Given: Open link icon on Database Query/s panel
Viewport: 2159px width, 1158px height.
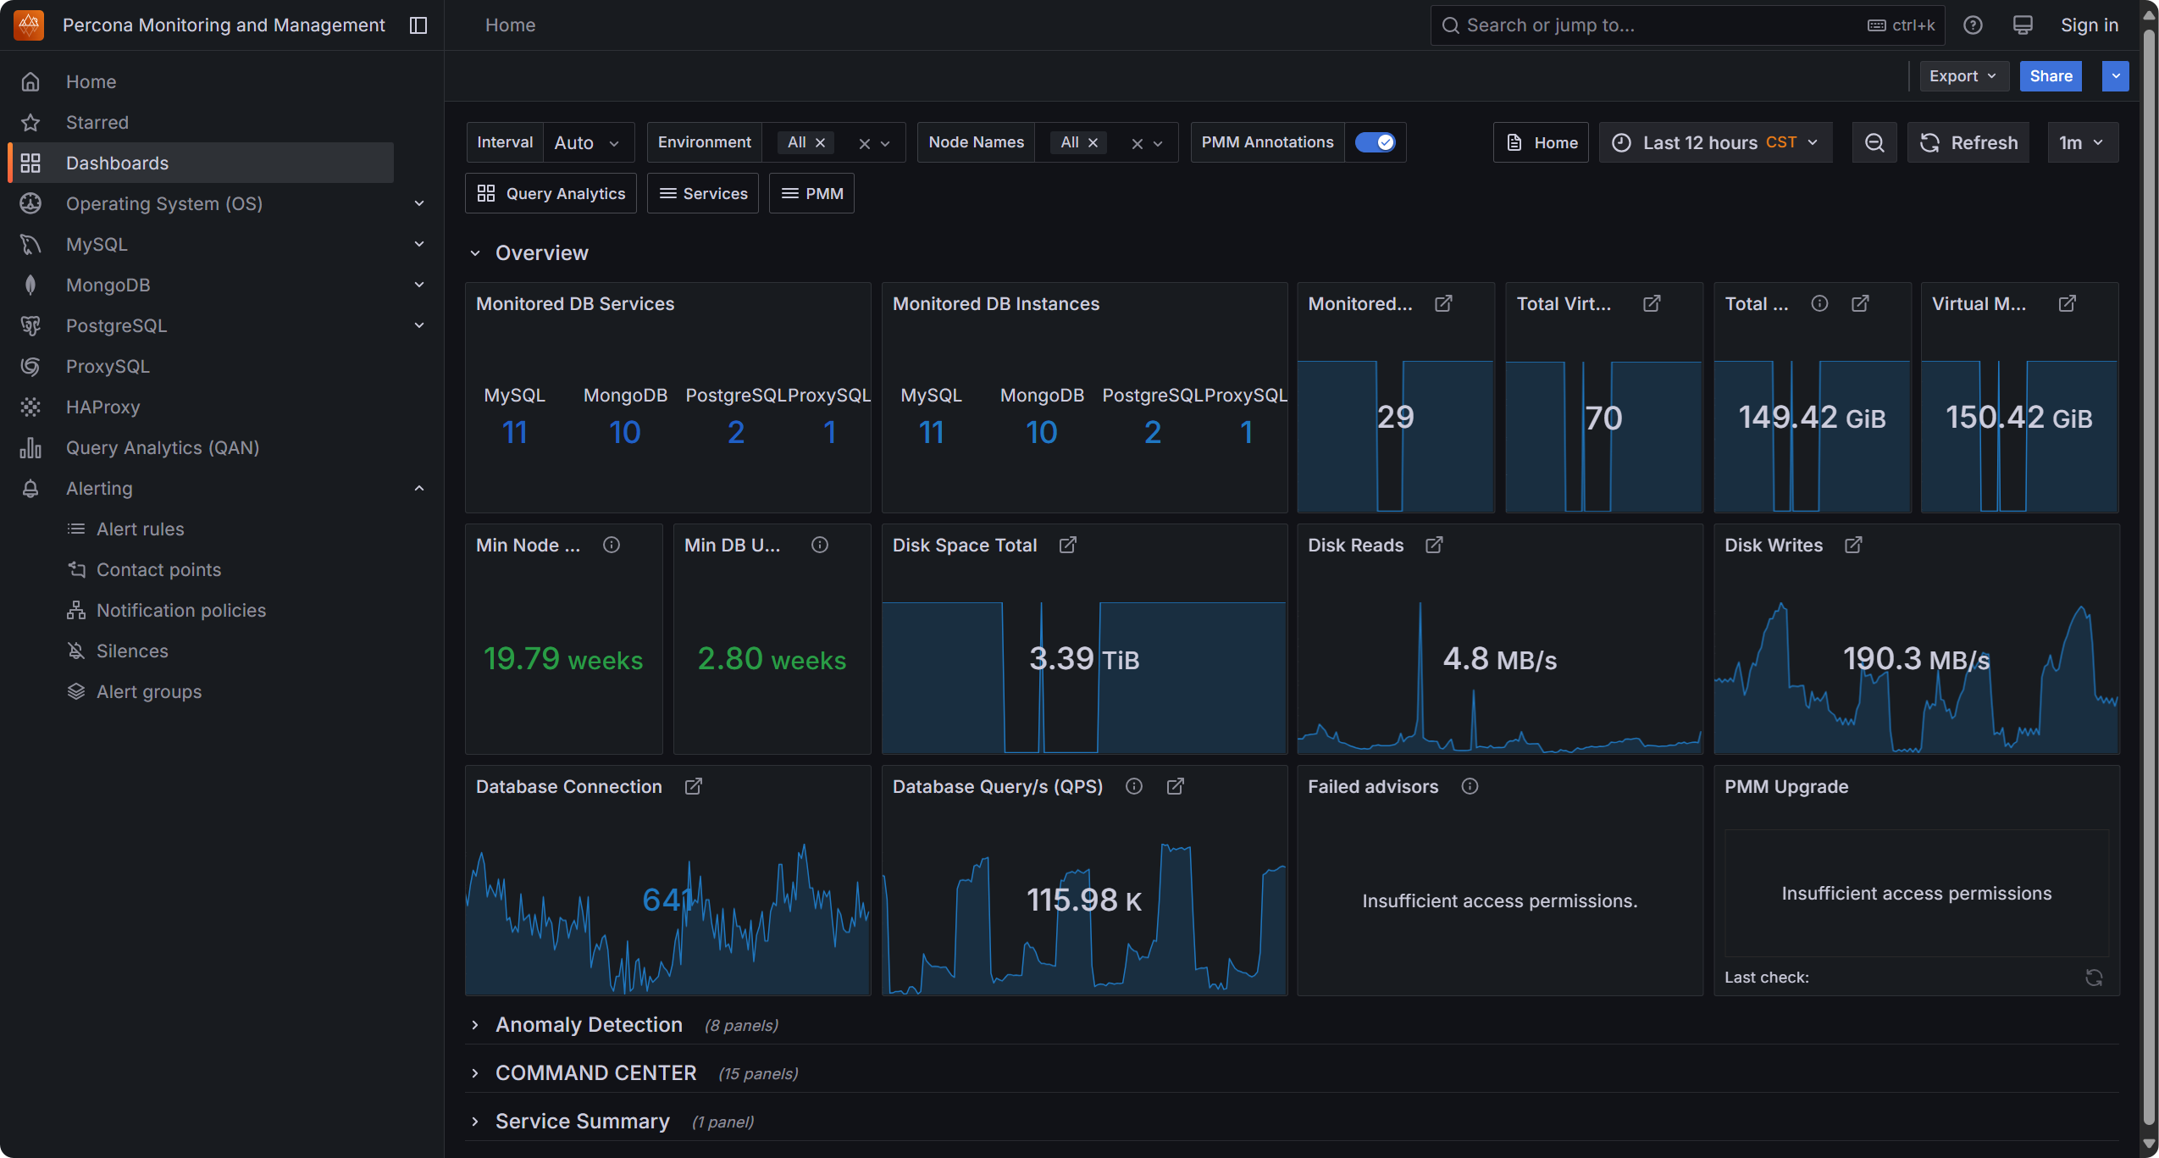Looking at the screenshot, I should coord(1176,786).
